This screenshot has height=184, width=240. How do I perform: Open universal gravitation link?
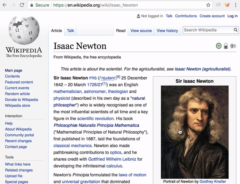point(81,182)
